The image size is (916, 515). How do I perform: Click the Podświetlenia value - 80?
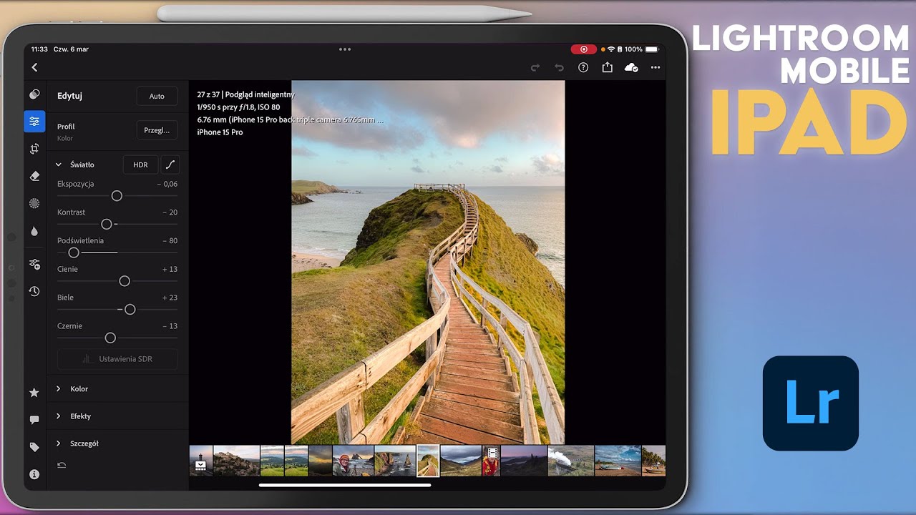[170, 241]
